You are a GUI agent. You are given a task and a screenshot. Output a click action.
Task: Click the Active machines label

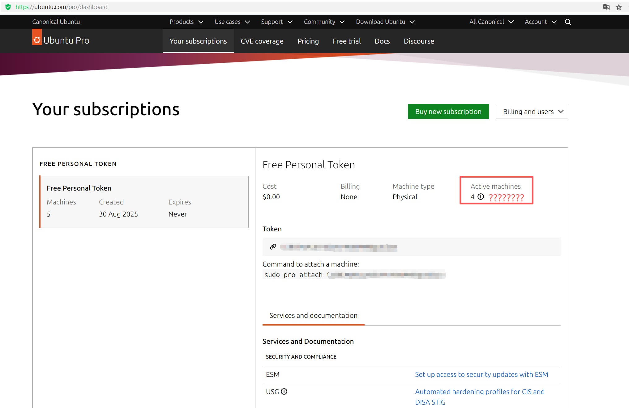point(495,187)
